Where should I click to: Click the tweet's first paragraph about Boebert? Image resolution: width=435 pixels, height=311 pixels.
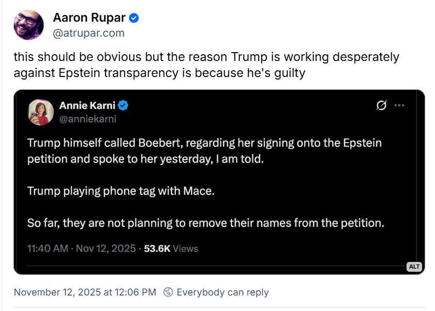pos(204,150)
